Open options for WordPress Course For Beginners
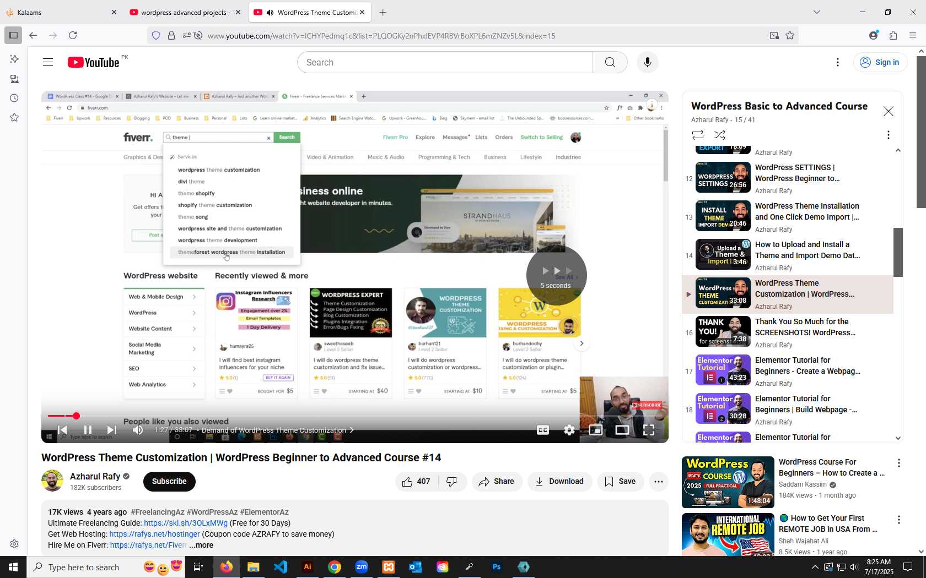This screenshot has width=926, height=578. [x=899, y=463]
